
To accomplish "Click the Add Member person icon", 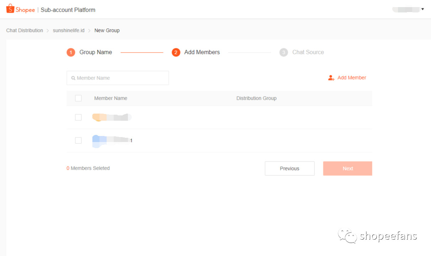I will [x=331, y=77].
